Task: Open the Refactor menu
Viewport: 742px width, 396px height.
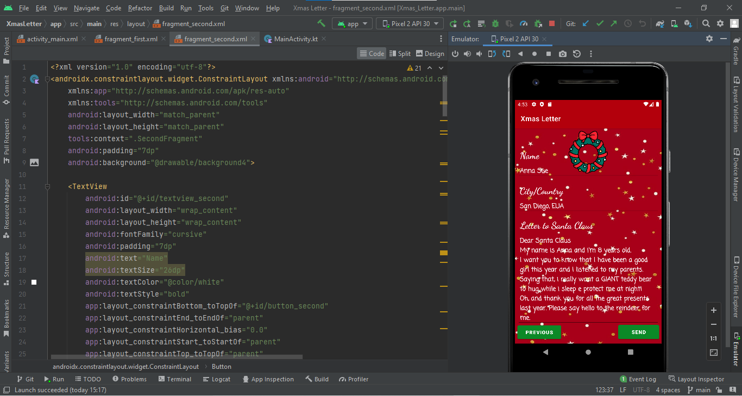Action: coord(140,8)
